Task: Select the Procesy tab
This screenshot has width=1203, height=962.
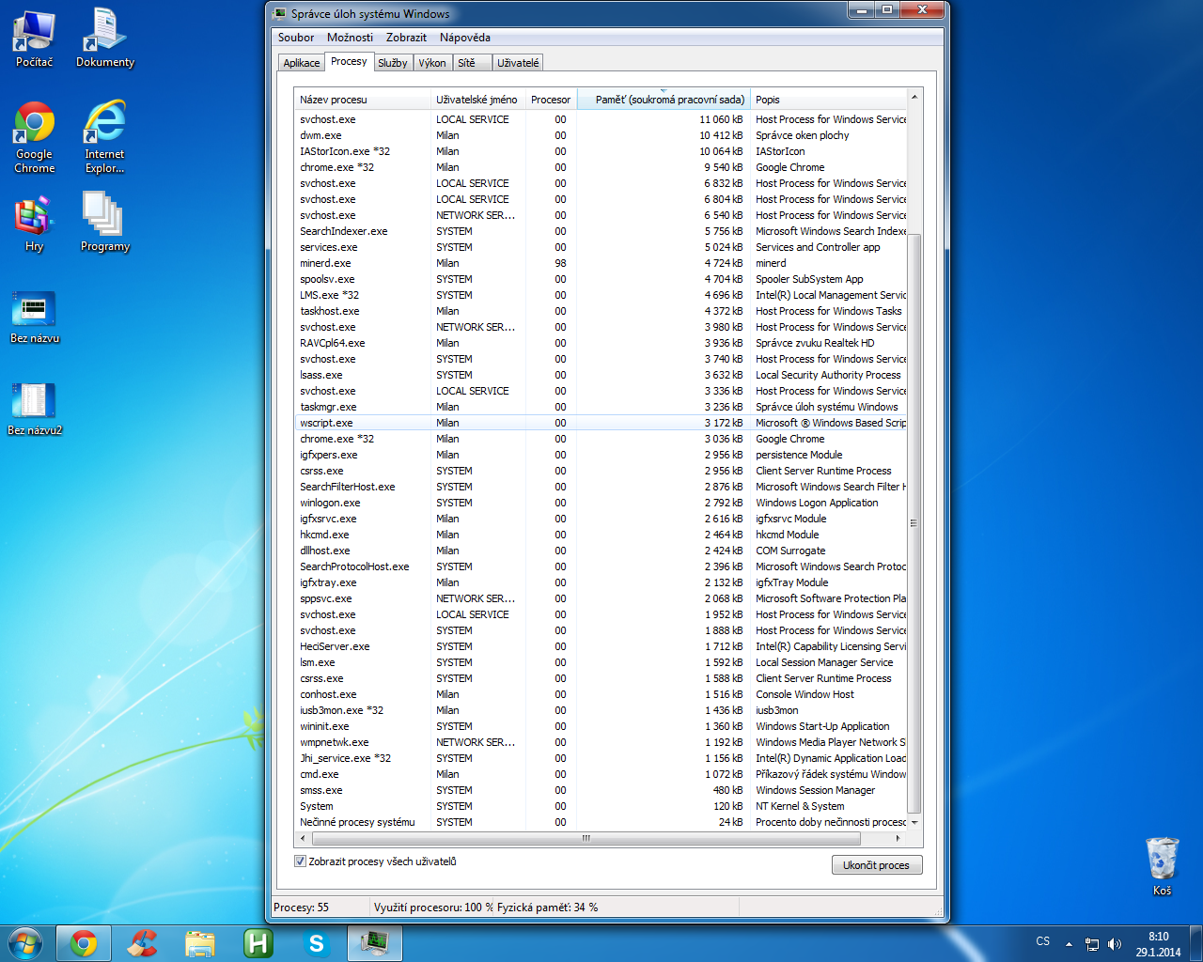Action: 349,61
